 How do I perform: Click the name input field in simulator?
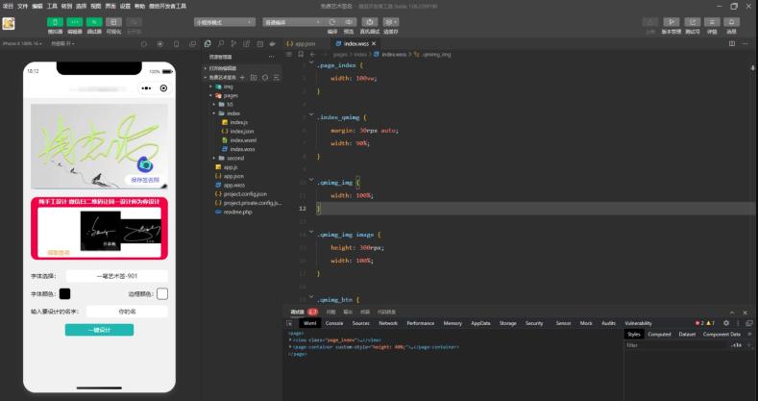tap(127, 312)
